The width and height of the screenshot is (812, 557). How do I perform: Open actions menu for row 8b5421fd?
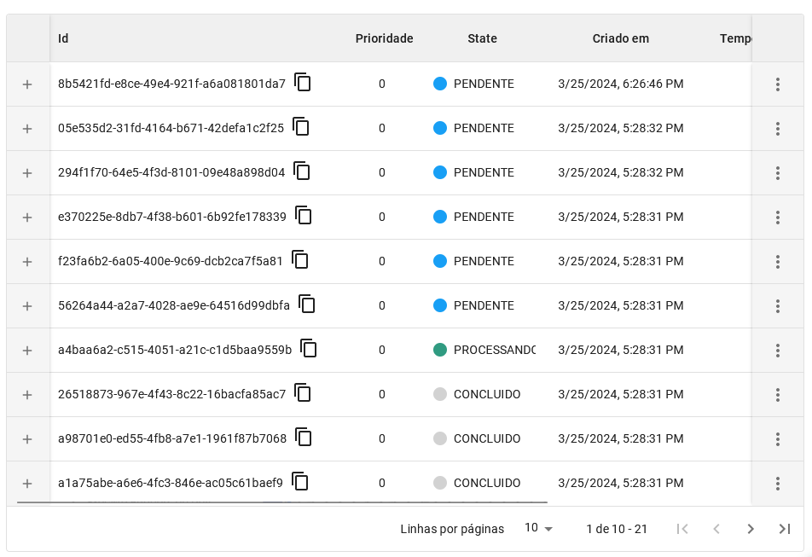click(x=777, y=84)
